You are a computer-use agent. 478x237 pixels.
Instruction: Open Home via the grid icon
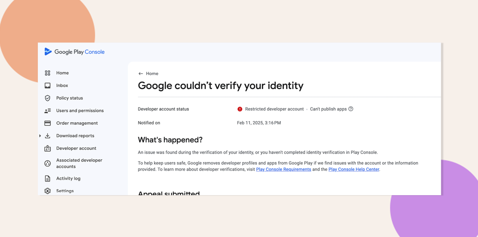48,73
